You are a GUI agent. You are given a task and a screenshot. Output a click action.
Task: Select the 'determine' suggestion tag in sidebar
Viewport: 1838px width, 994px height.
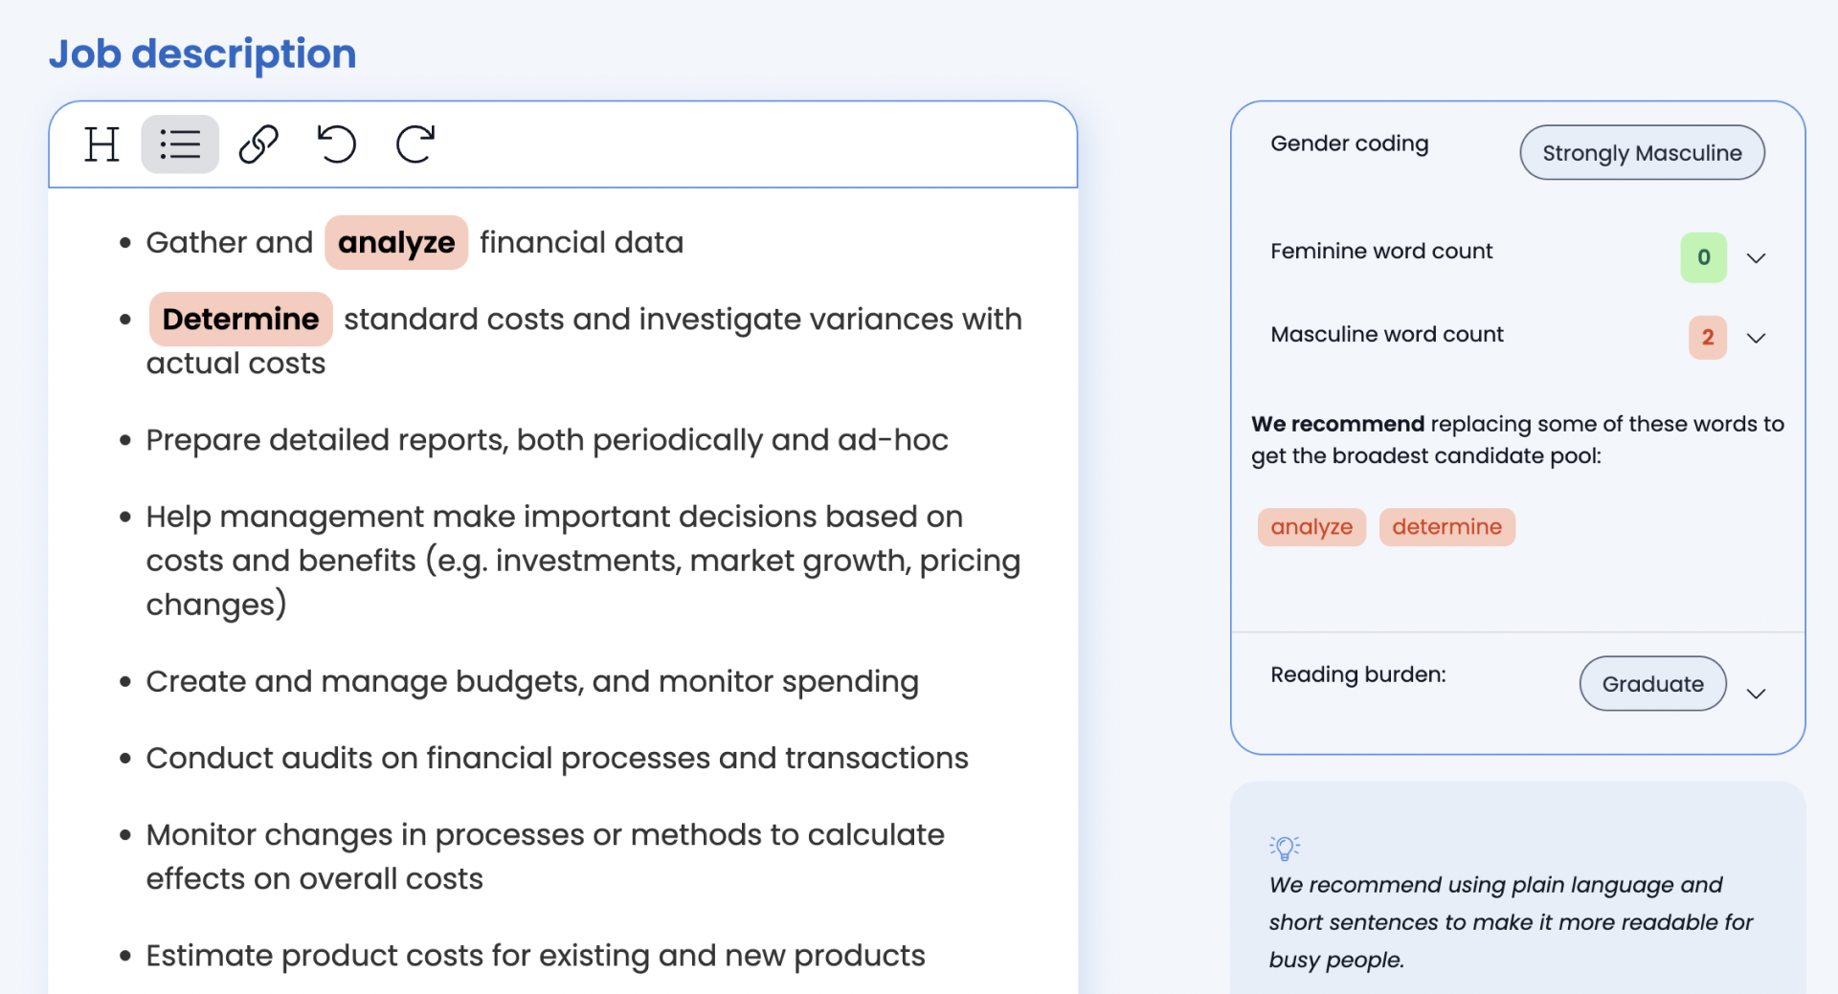click(1446, 527)
